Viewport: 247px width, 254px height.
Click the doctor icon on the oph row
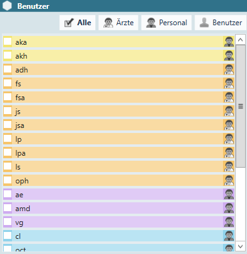[x=229, y=180]
